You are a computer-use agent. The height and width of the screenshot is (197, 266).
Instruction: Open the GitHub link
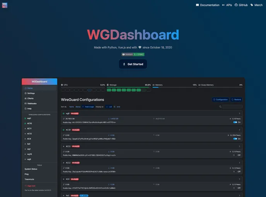(x=241, y=5)
